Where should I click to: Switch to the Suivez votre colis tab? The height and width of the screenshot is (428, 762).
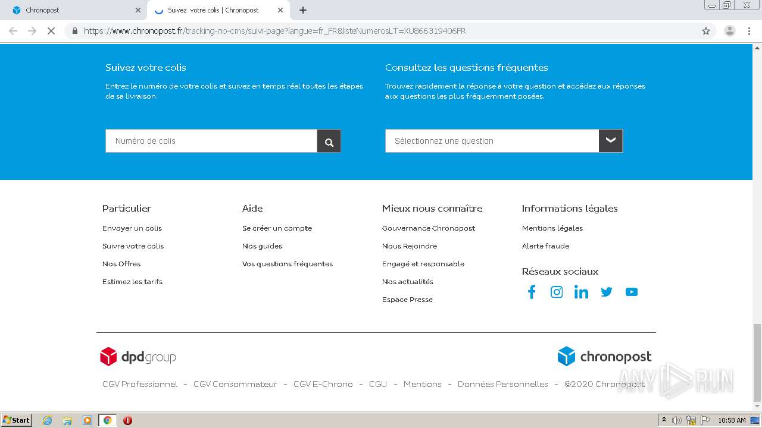(x=218, y=10)
